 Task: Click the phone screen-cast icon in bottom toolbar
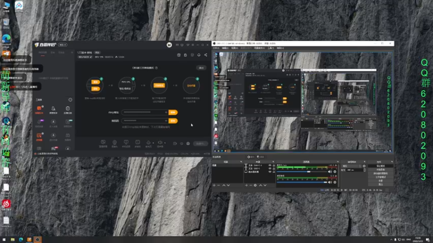tap(126, 142)
